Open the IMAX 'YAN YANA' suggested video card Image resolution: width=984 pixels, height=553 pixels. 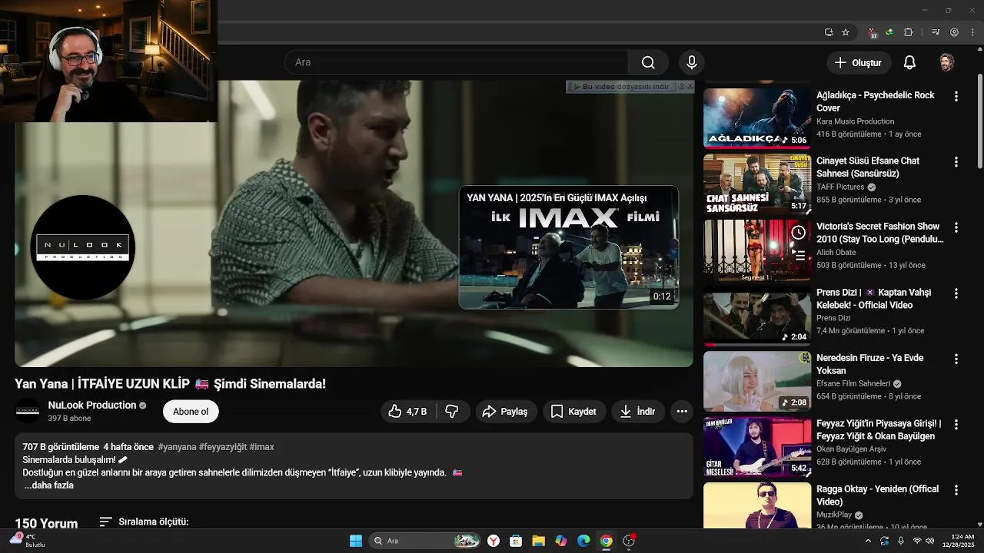pos(569,247)
